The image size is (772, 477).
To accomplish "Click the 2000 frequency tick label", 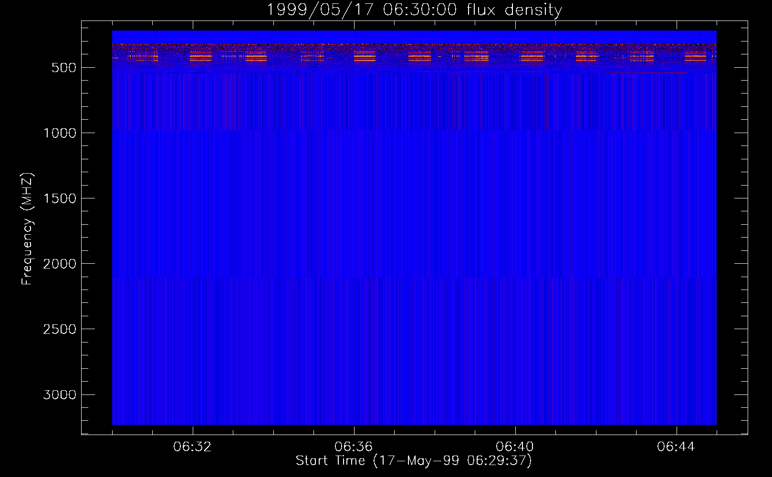I will click(x=60, y=264).
